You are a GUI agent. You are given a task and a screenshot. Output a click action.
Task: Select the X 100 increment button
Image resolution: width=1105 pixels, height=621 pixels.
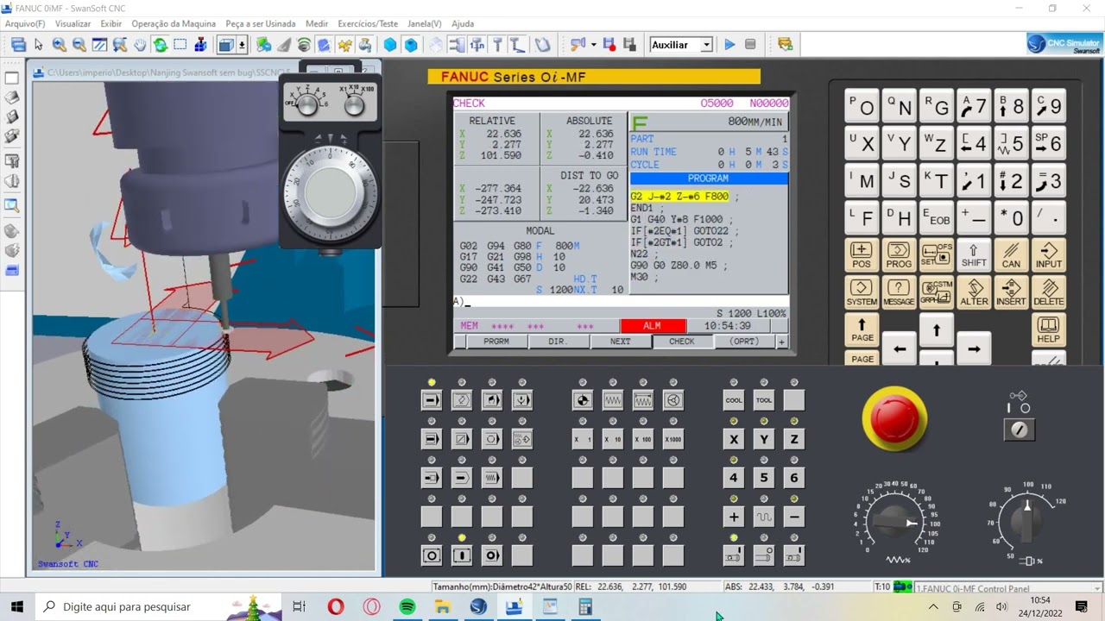tap(643, 439)
